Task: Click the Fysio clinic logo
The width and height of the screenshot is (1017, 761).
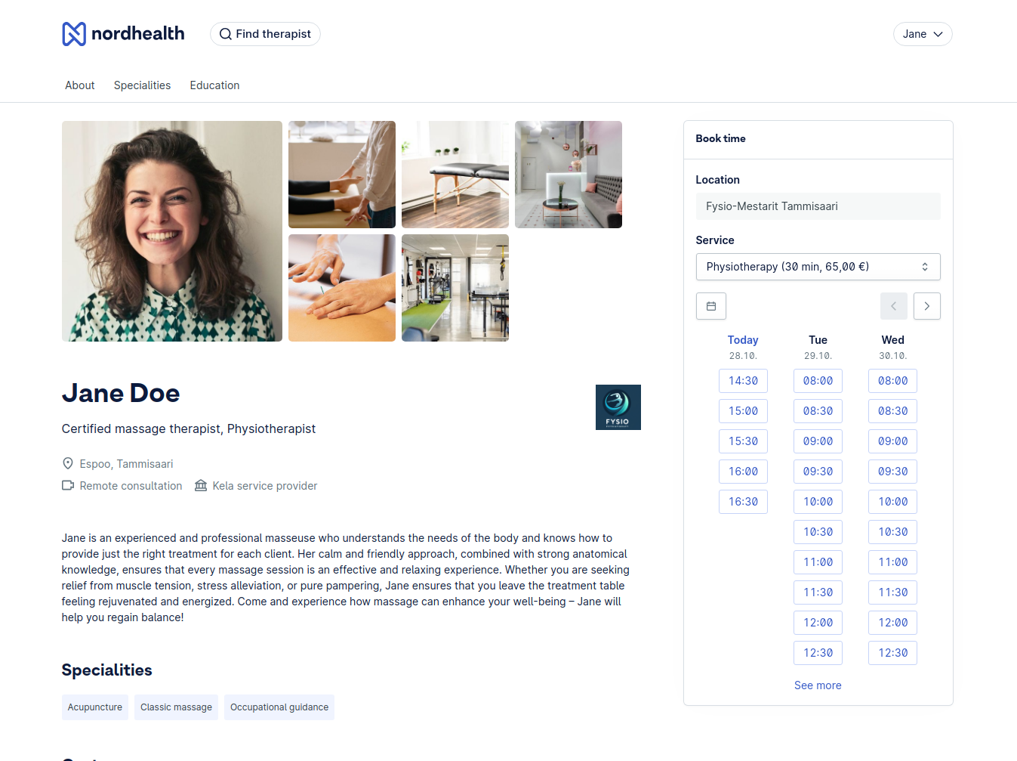Action: tap(618, 407)
